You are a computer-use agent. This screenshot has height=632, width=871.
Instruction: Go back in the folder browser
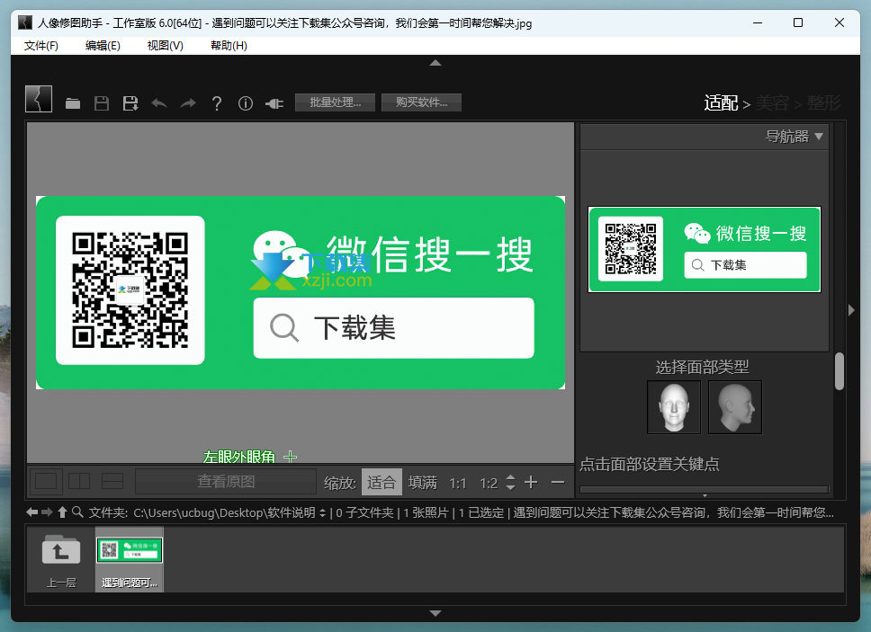(31, 512)
